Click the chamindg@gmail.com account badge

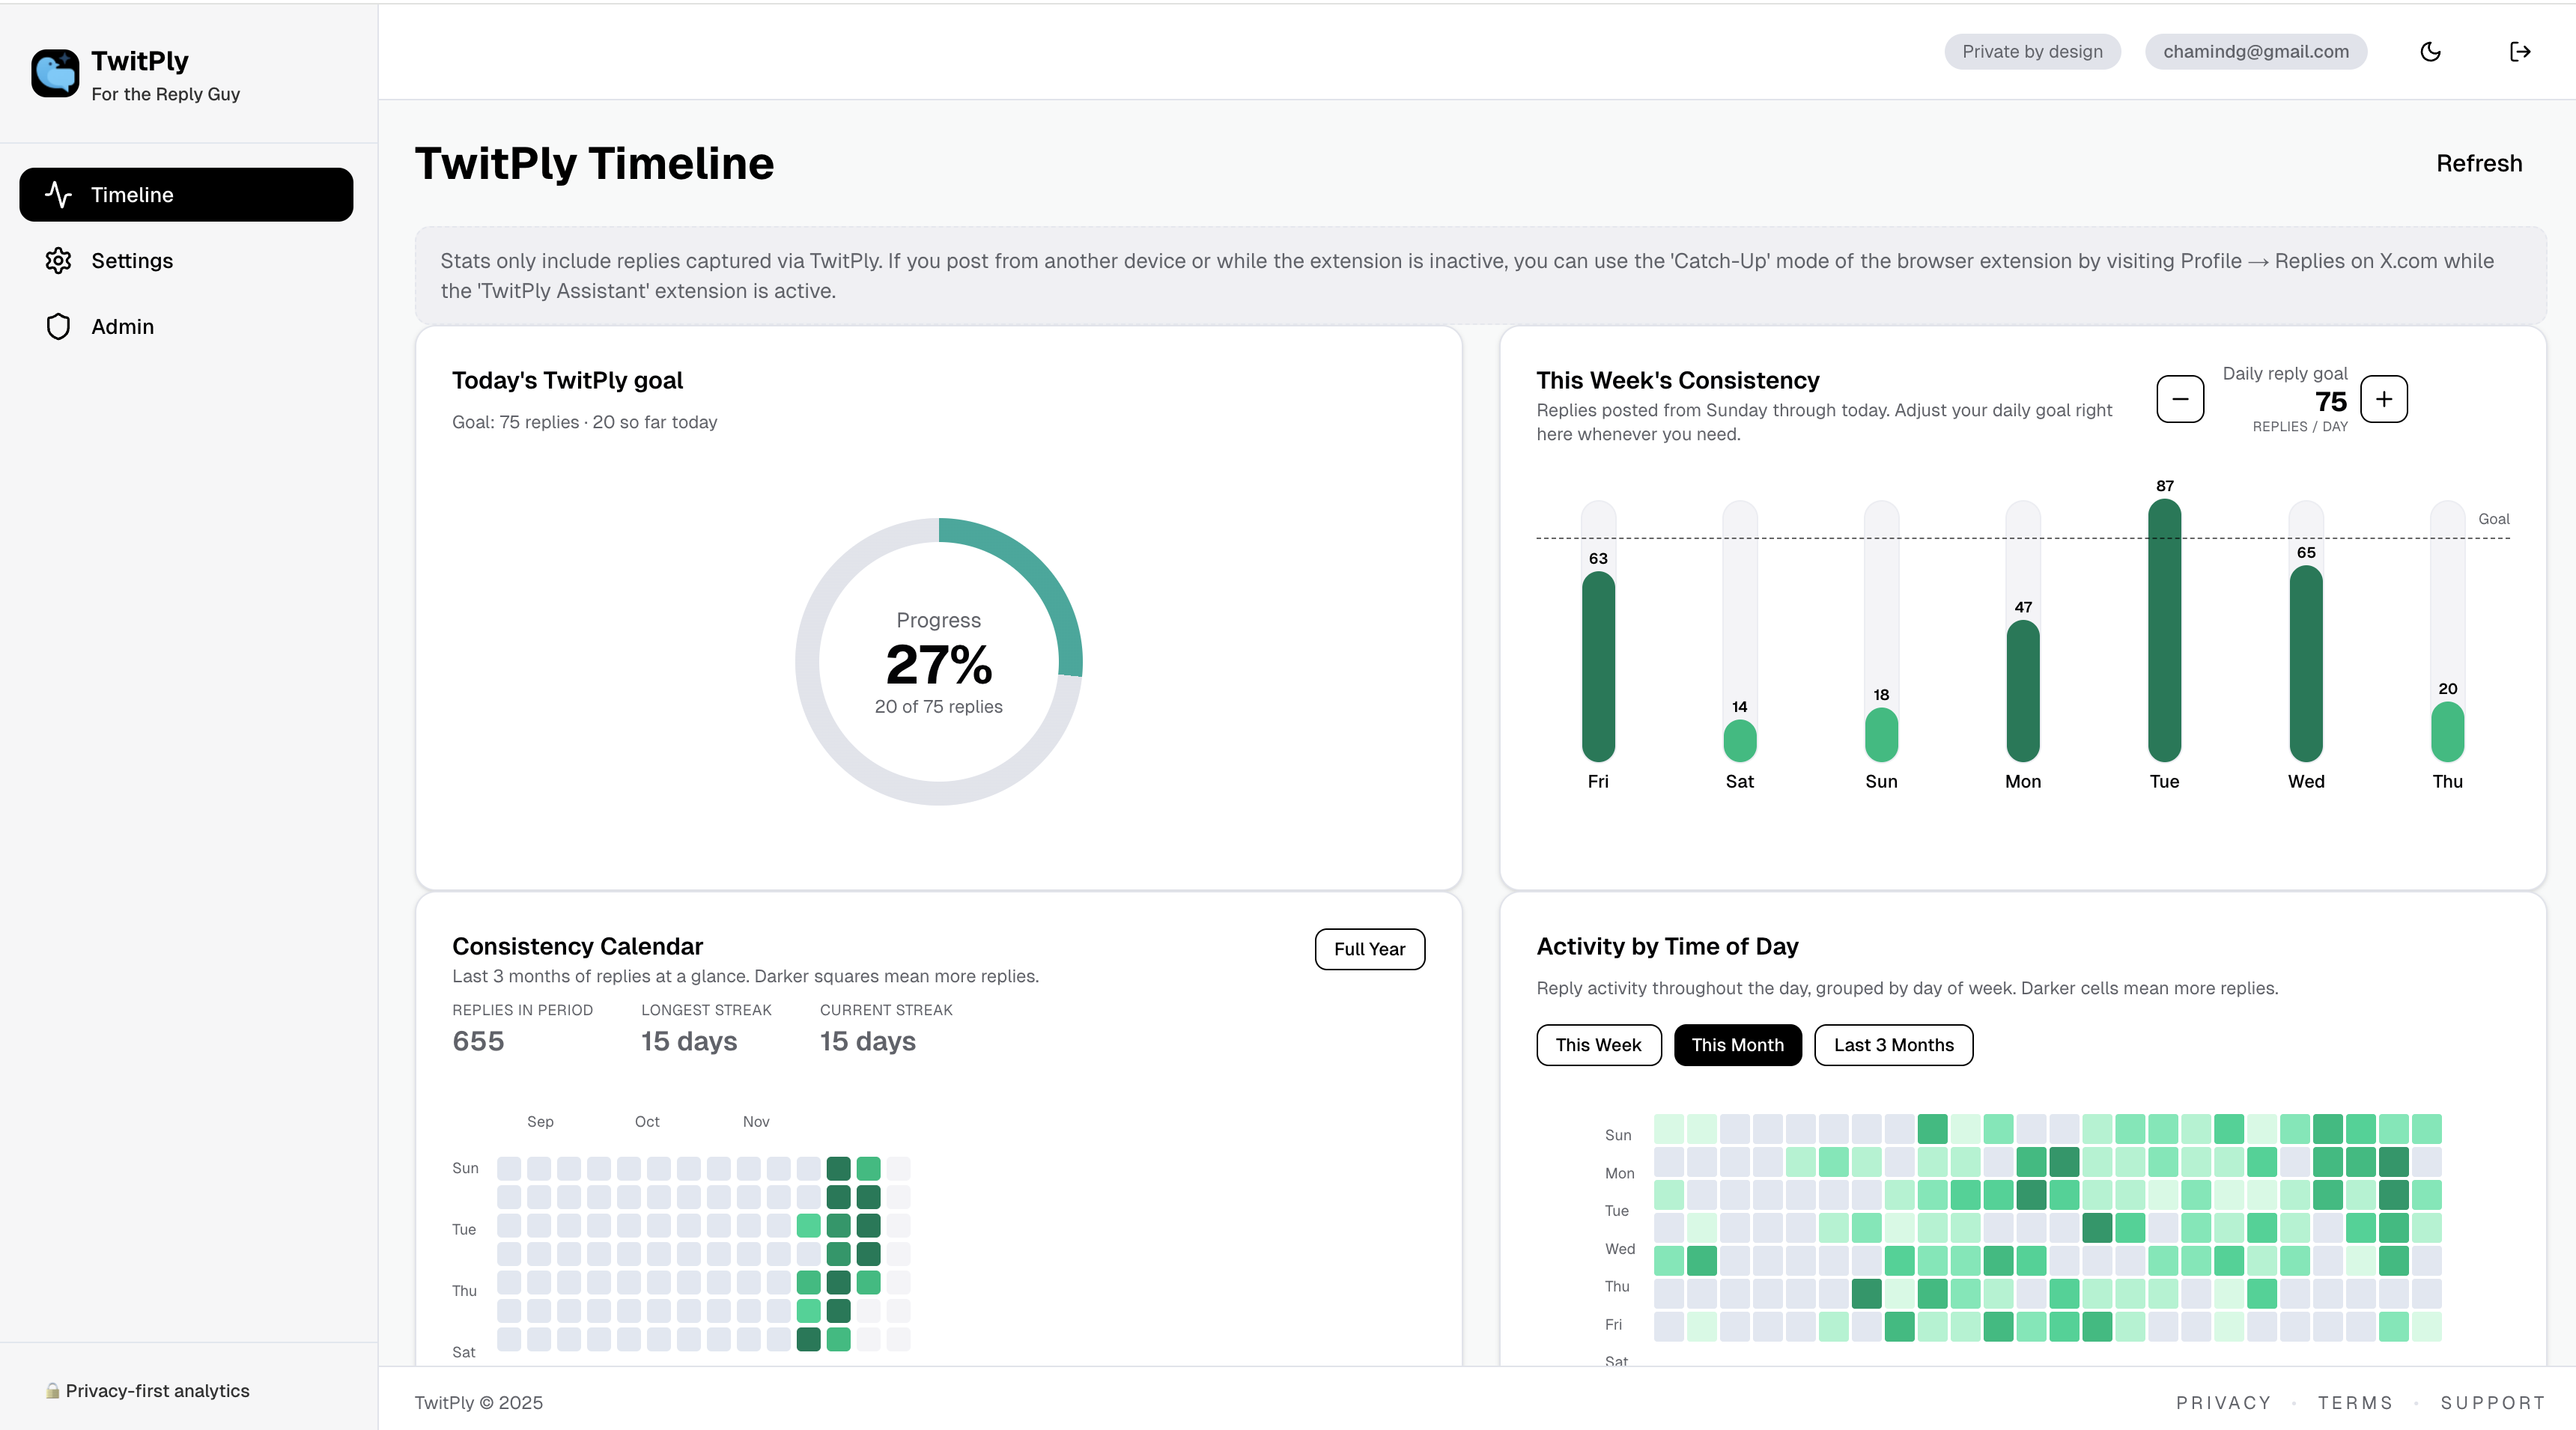coord(2255,52)
